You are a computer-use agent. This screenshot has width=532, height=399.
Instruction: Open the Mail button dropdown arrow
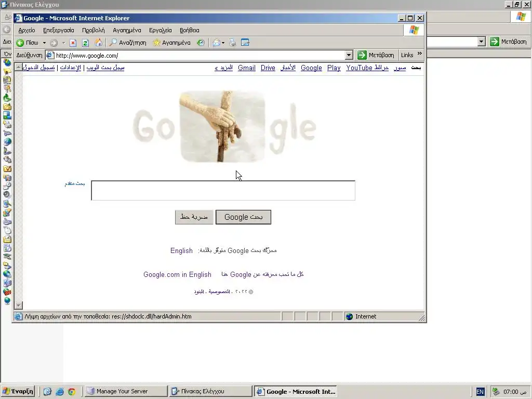(223, 43)
